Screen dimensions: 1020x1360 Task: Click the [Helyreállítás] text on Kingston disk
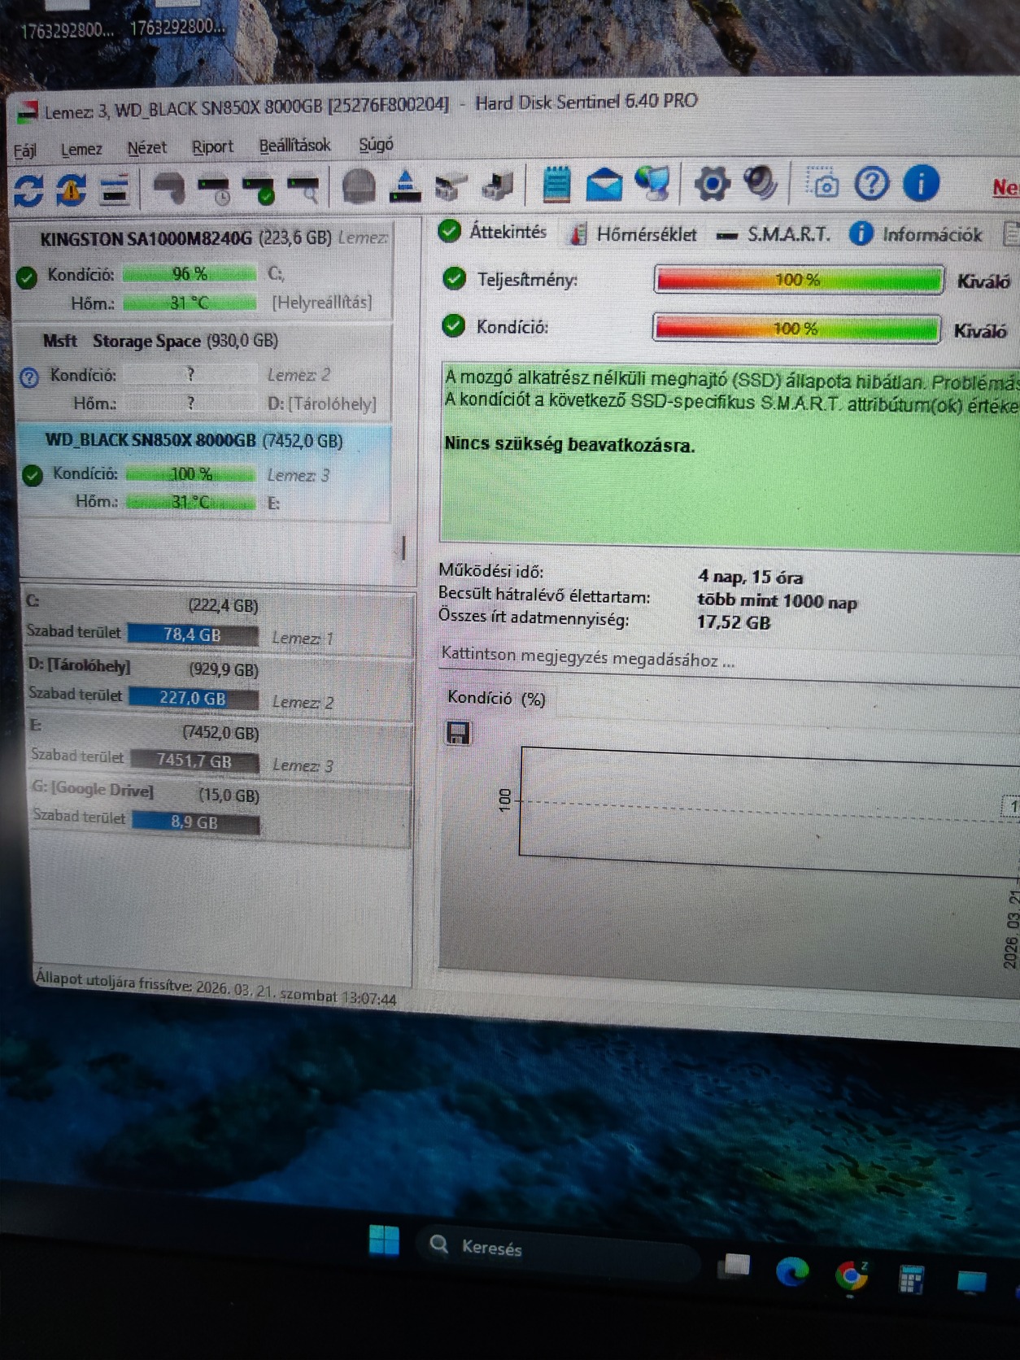322,303
